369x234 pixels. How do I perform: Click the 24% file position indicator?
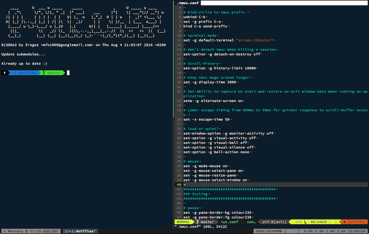pos(298,222)
